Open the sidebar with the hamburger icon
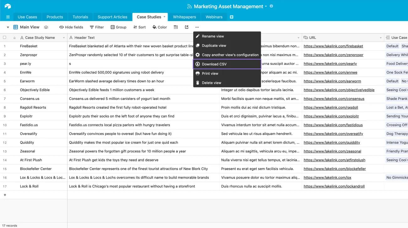The image size is (408, 228). [x=8, y=17]
